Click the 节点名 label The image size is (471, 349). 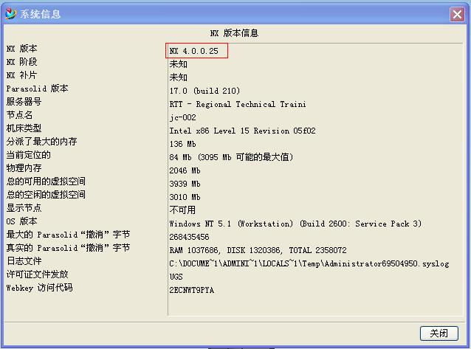[19, 114]
